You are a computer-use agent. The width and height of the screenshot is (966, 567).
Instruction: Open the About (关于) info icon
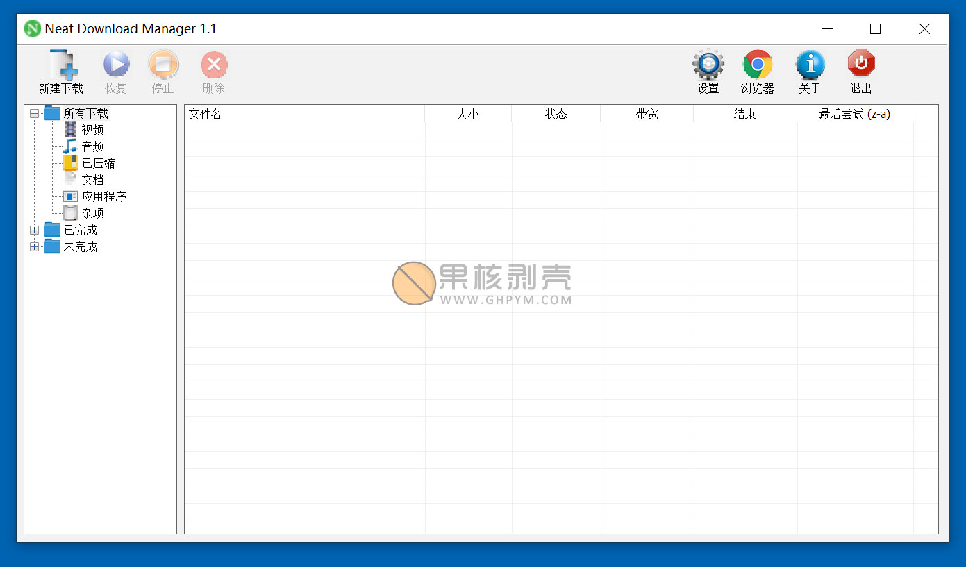coord(810,65)
